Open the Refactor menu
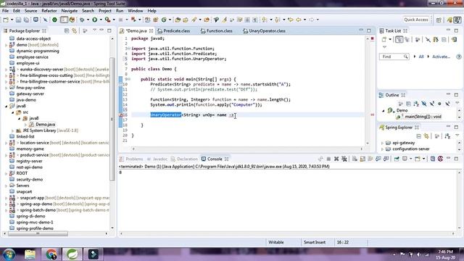 click(x=49, y=11)
